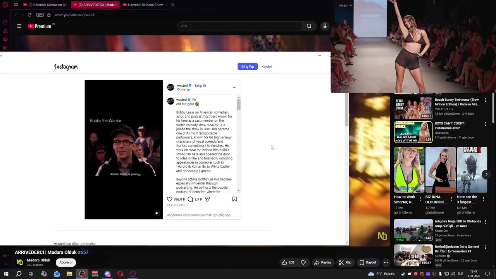The height and width of the screenshot is (279, 496).
Task: Open options for Here are the 3 largest short
Action: click(x=483, y=199)
